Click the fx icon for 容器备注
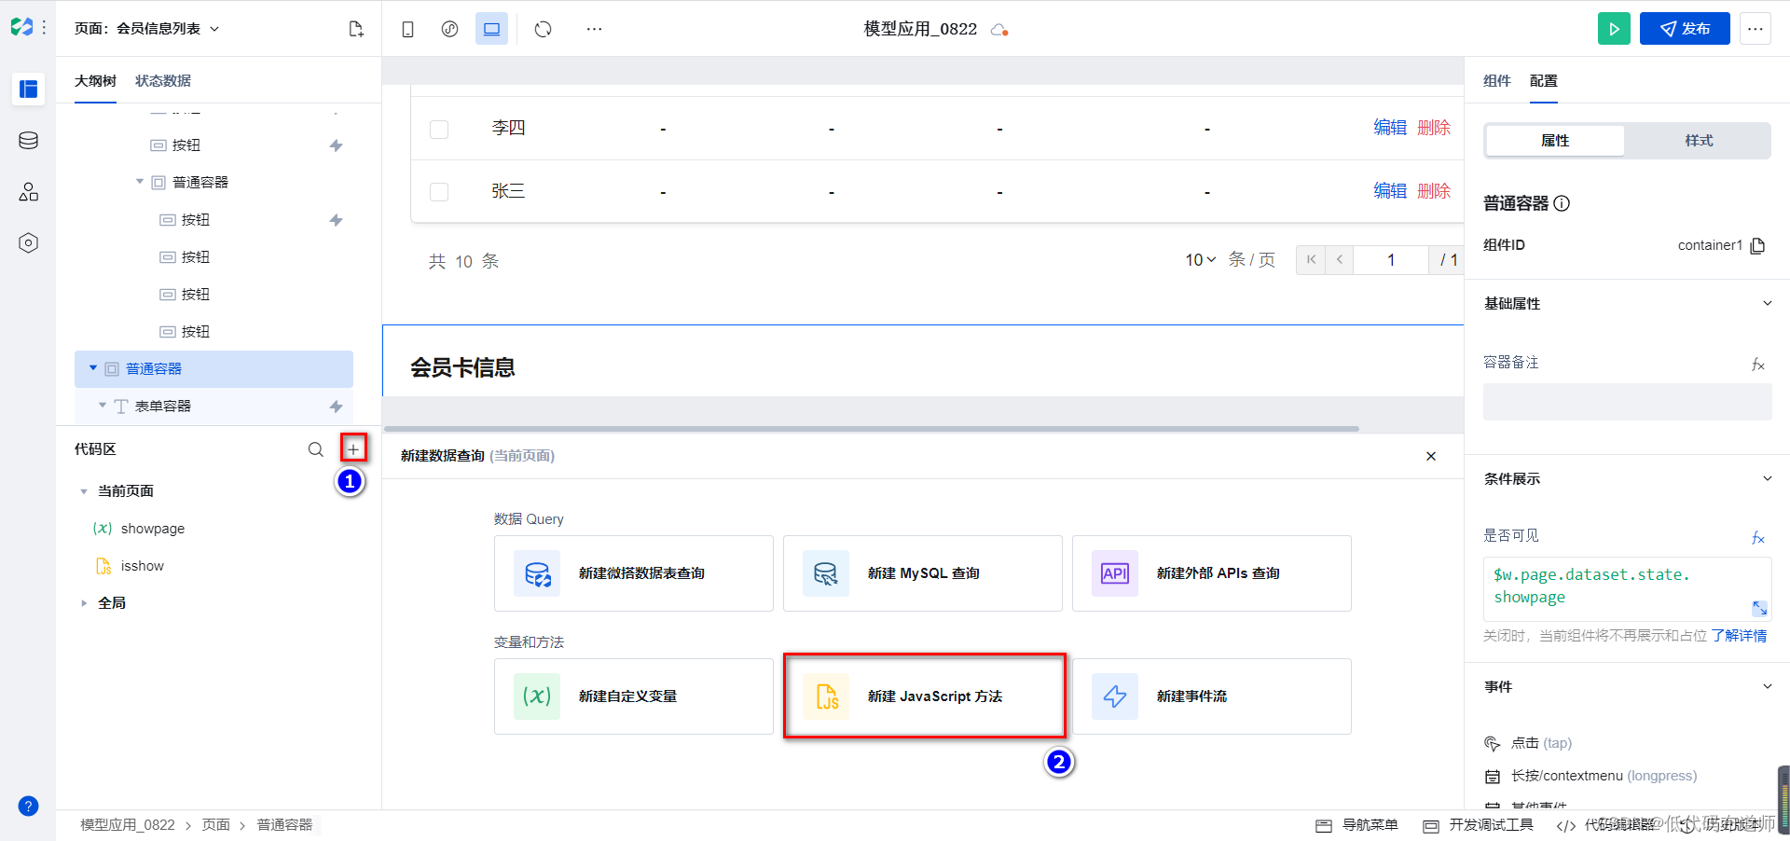Screen dimensions: 1790x841 pos(1758,364)
